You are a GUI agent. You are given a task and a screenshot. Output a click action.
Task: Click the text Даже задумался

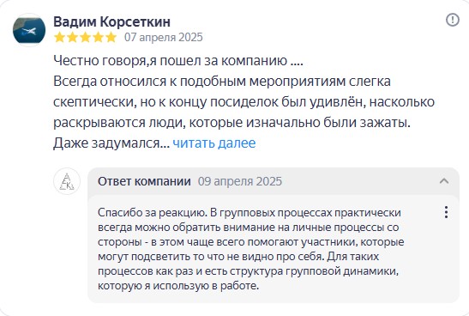click(111, 143)
